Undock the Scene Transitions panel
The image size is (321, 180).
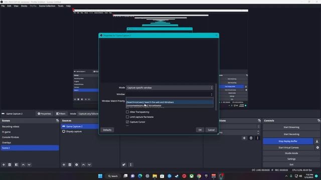point(259,120)
